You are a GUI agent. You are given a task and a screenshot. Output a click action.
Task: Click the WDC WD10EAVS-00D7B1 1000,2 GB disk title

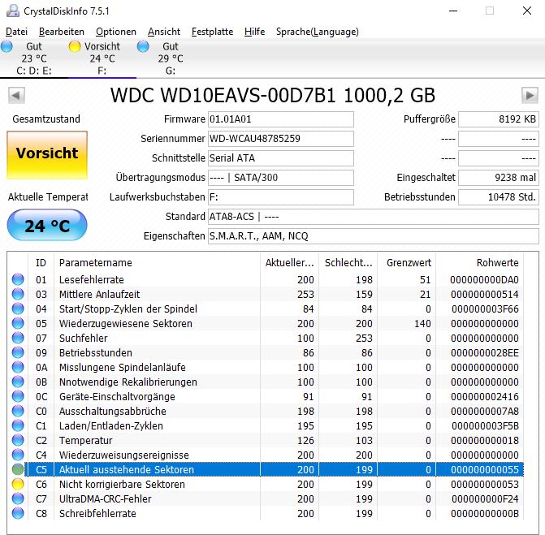273,95
